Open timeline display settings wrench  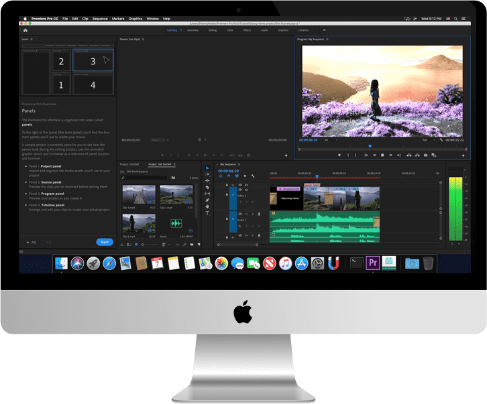[253, 176]
